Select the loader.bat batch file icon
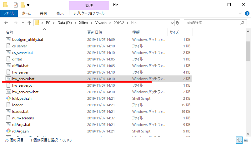251x144 pixels. tap(8, 111)
